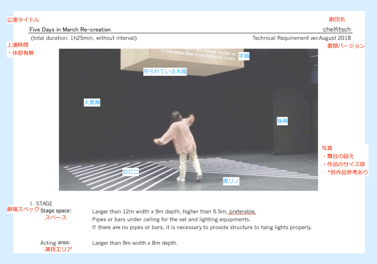The image size is (377, 264).
Task: Select the Acting area: heading
Action: coord(55,243)
